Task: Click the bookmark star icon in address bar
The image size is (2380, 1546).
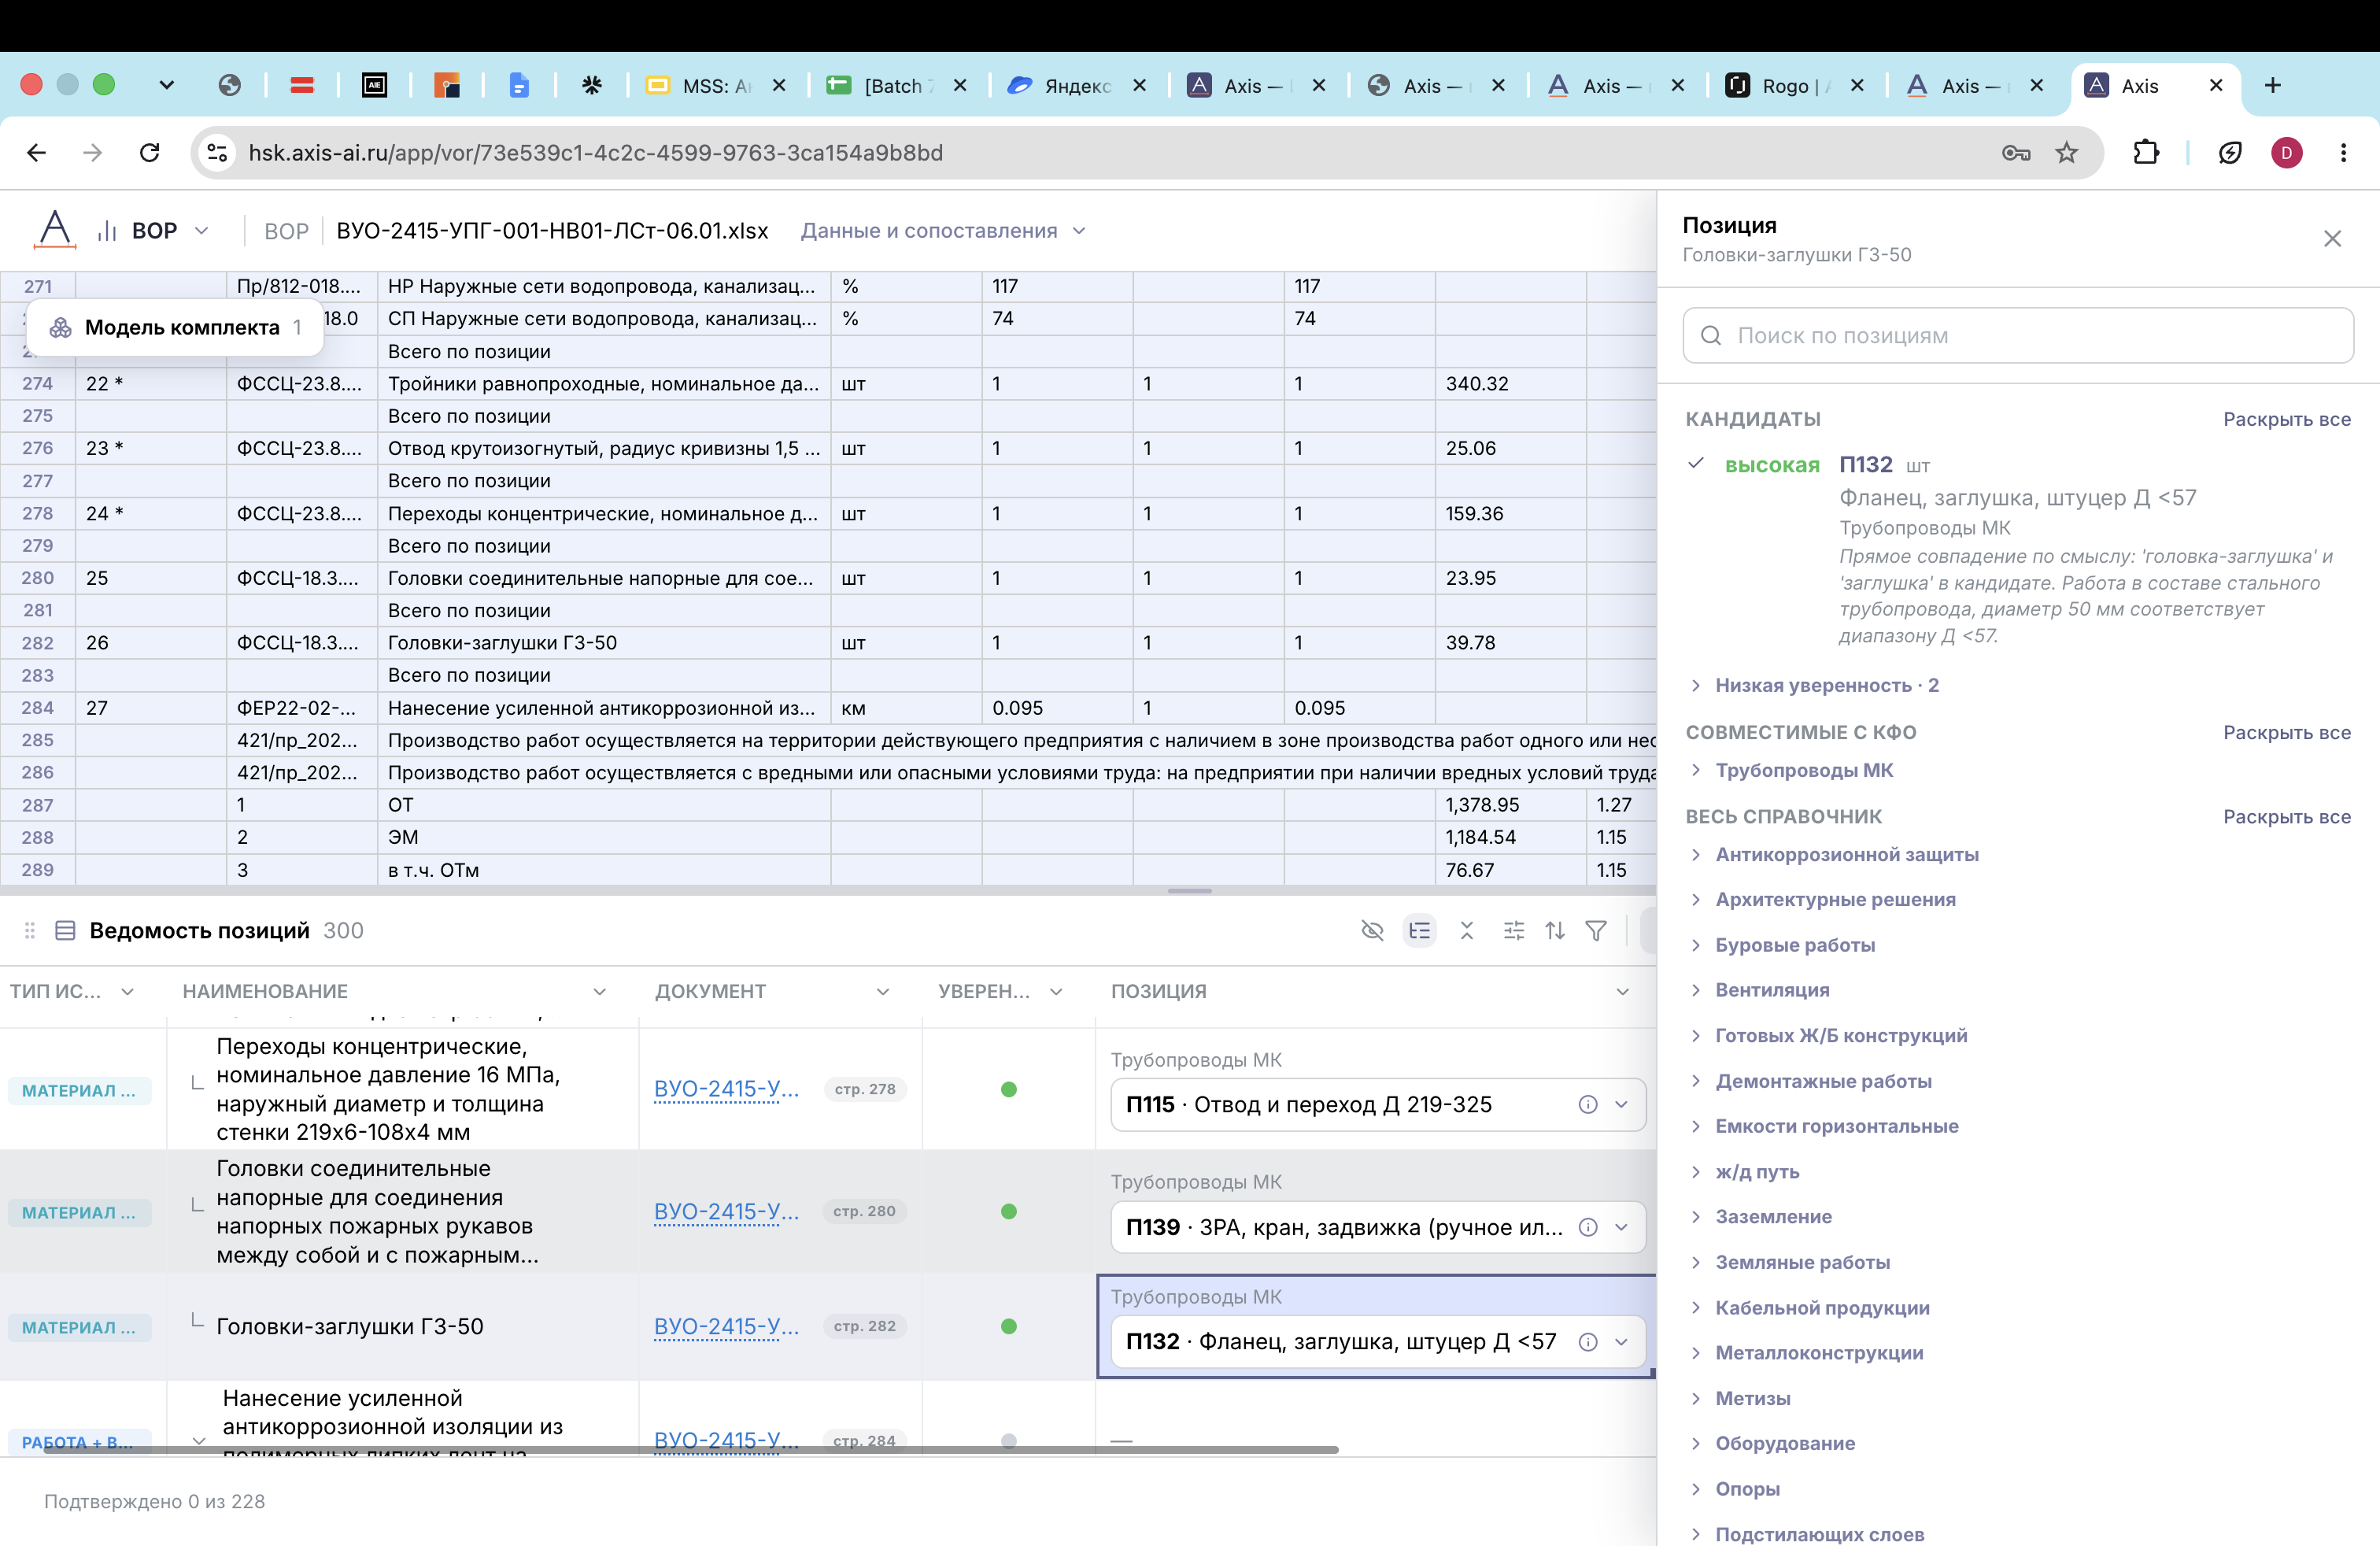Action: (x=2066, y=153)
